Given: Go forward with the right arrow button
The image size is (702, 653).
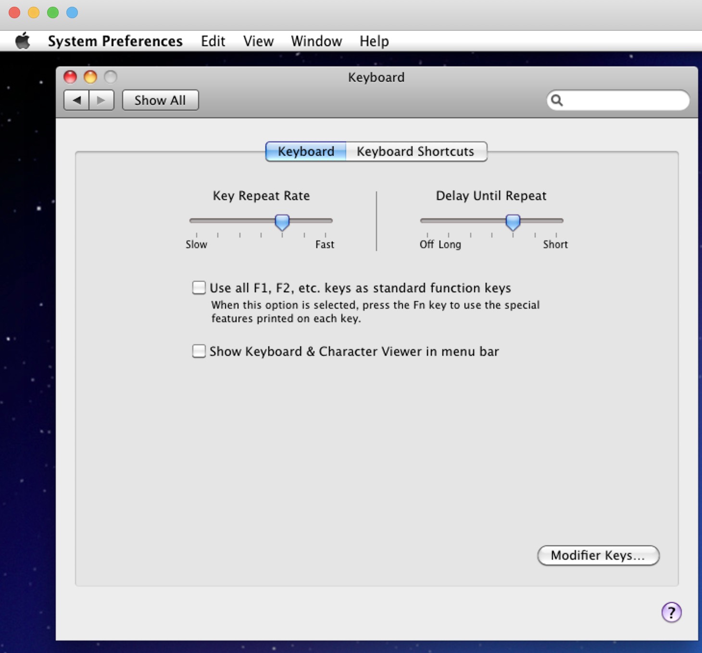Looking at the screenshot, I should point(101,100).
